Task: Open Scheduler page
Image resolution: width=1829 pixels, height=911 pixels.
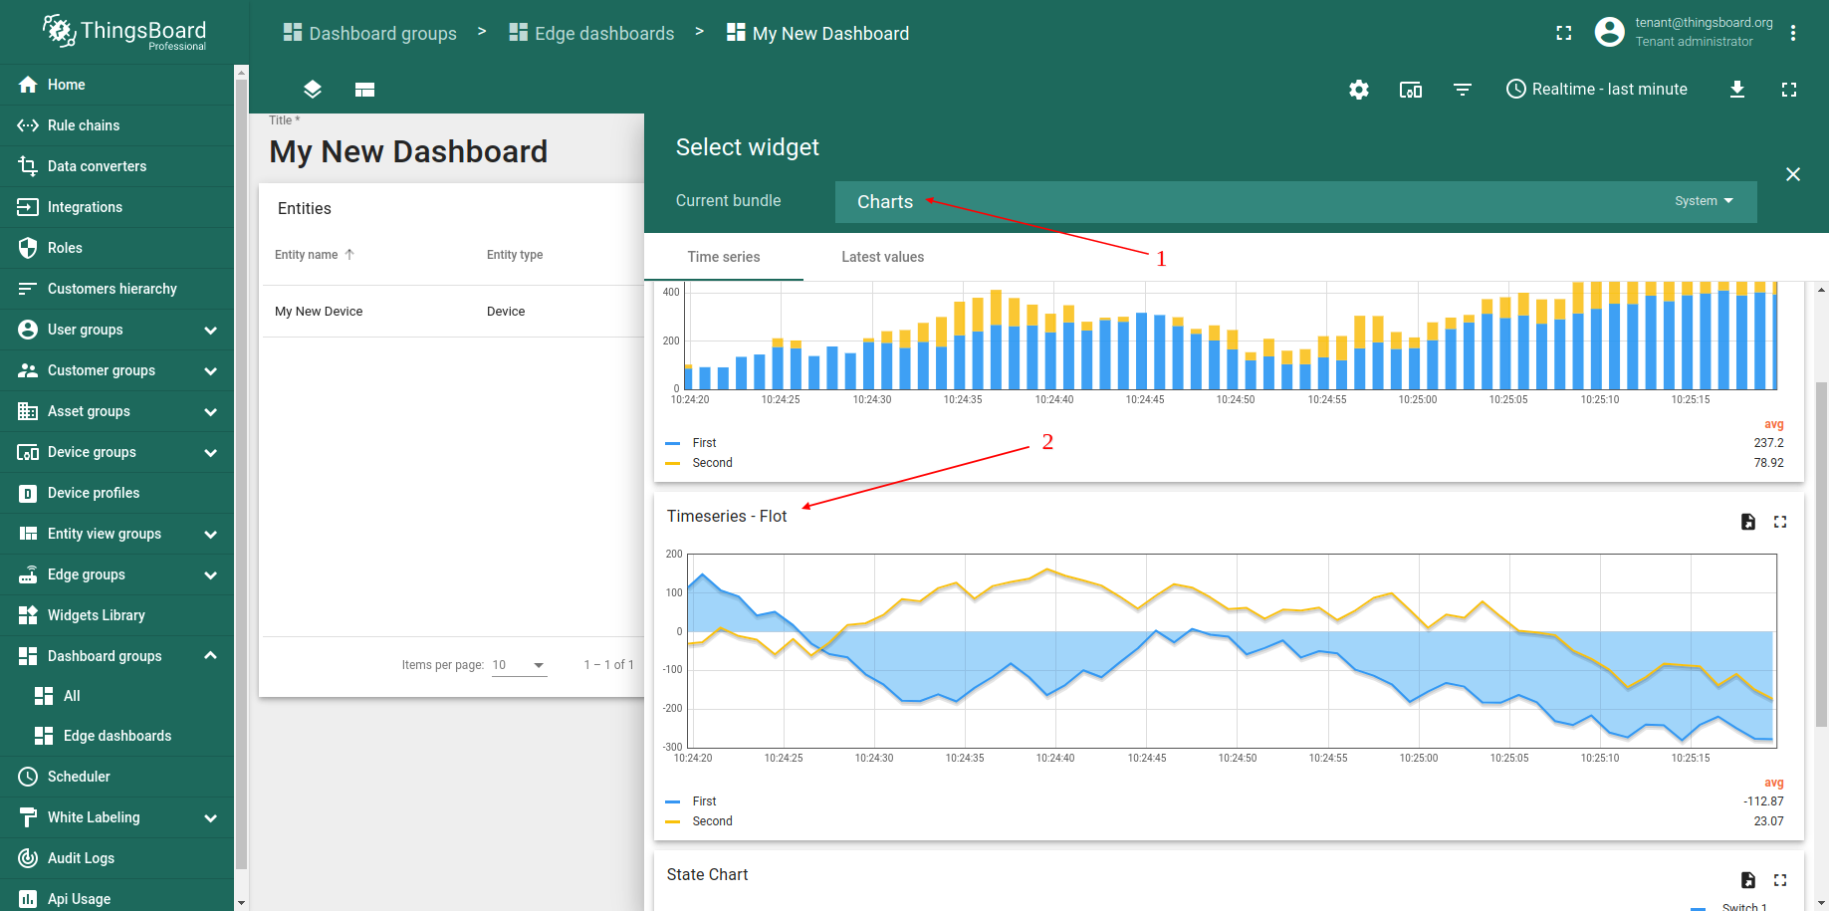Action: [116, 777]
